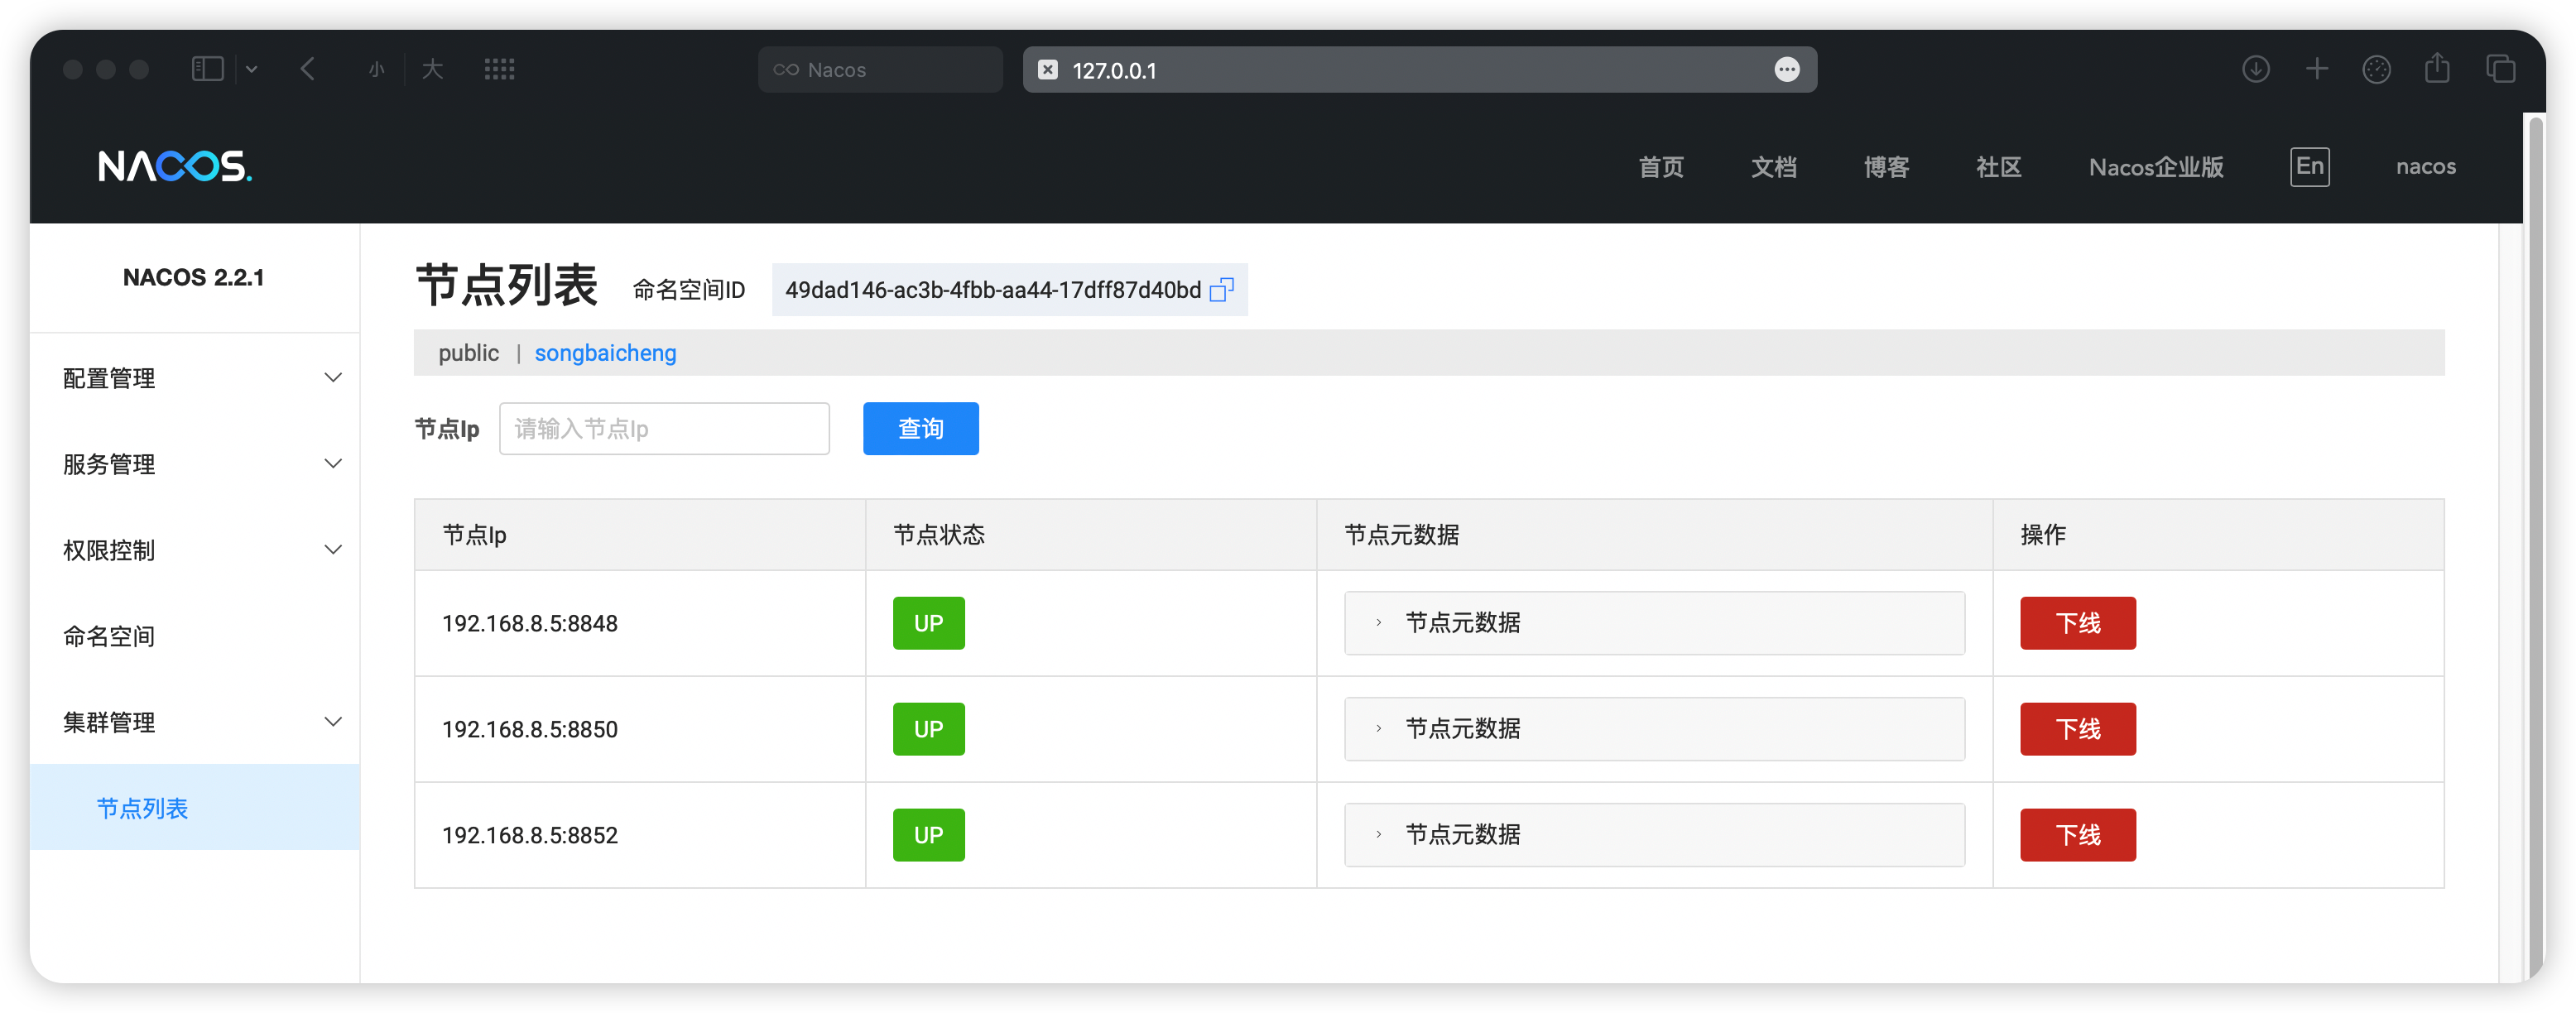Open 命名空间 in the sidebar
The width and height of the screenshot is (2576, 1013).
click(194, 636)
